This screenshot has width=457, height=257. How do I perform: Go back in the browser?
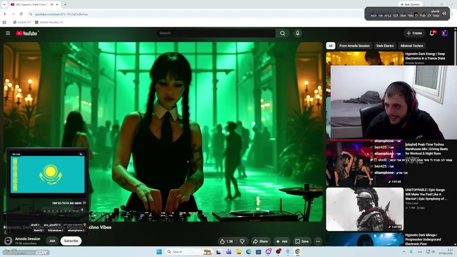point(5,14)
